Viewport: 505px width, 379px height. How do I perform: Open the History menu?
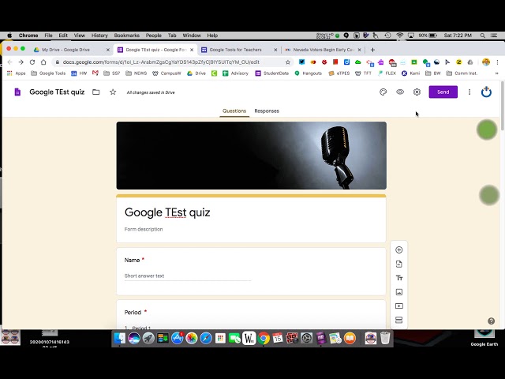pos(99,36)
